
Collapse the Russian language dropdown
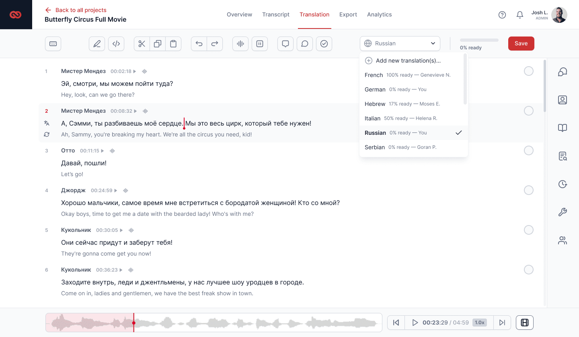point(400,43)
